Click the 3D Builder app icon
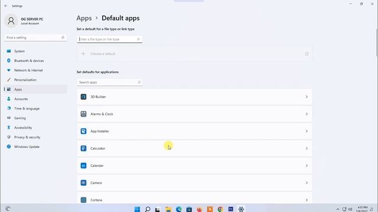This screenshot has height=212, width=378. [83, 97]
